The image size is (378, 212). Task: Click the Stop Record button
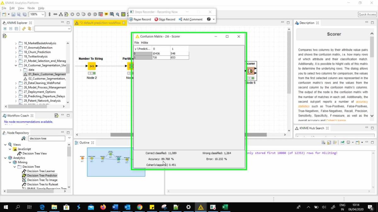[x=165, y=19]
